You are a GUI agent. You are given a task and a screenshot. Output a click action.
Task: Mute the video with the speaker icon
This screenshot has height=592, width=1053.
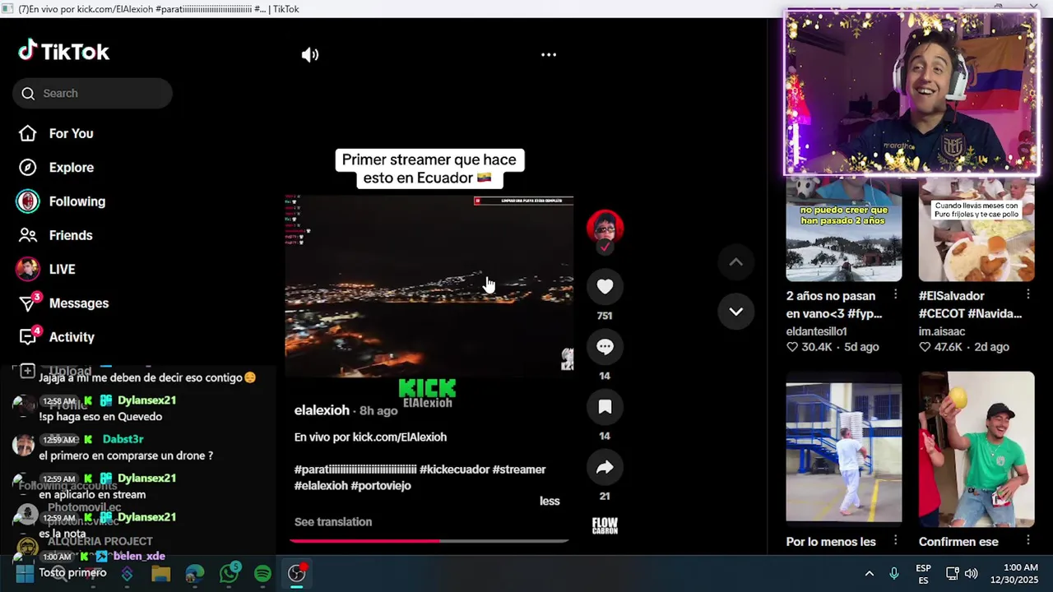tap(310, 55)
